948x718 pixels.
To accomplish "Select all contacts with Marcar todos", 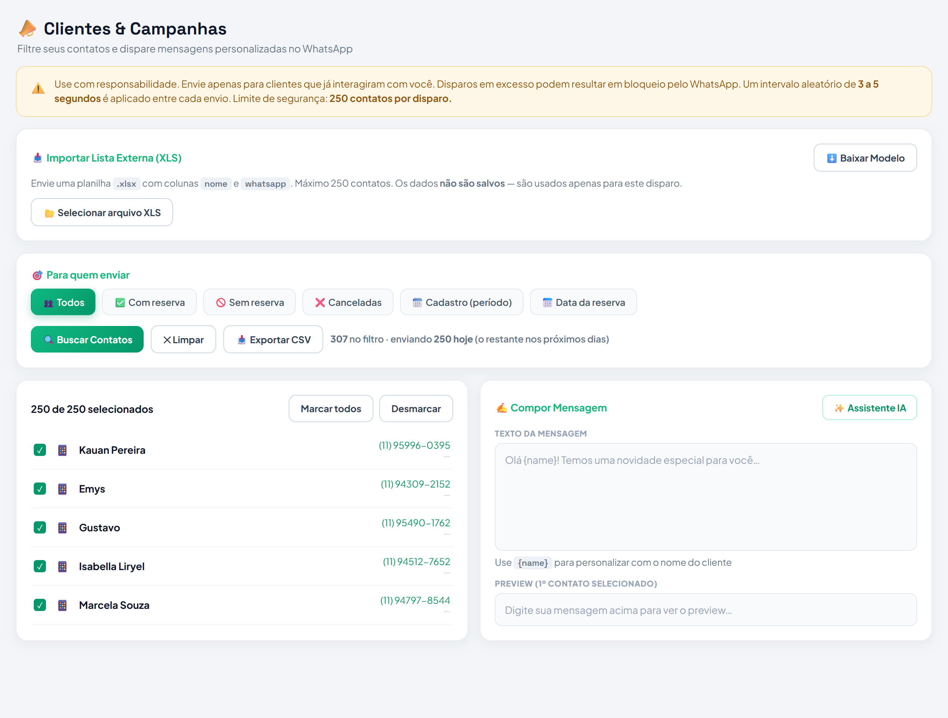I will point(331,409).
